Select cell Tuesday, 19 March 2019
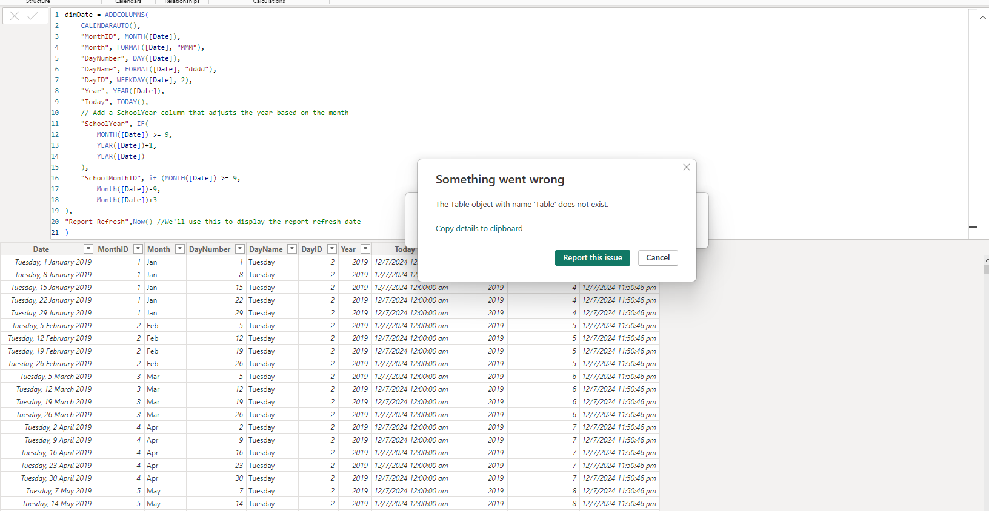The height and width of the screenshot is (511, 989). click(47, 402)
